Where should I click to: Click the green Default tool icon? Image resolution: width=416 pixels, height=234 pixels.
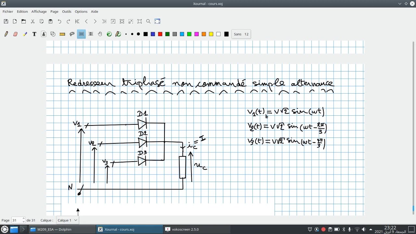click(x=109, y=34)
